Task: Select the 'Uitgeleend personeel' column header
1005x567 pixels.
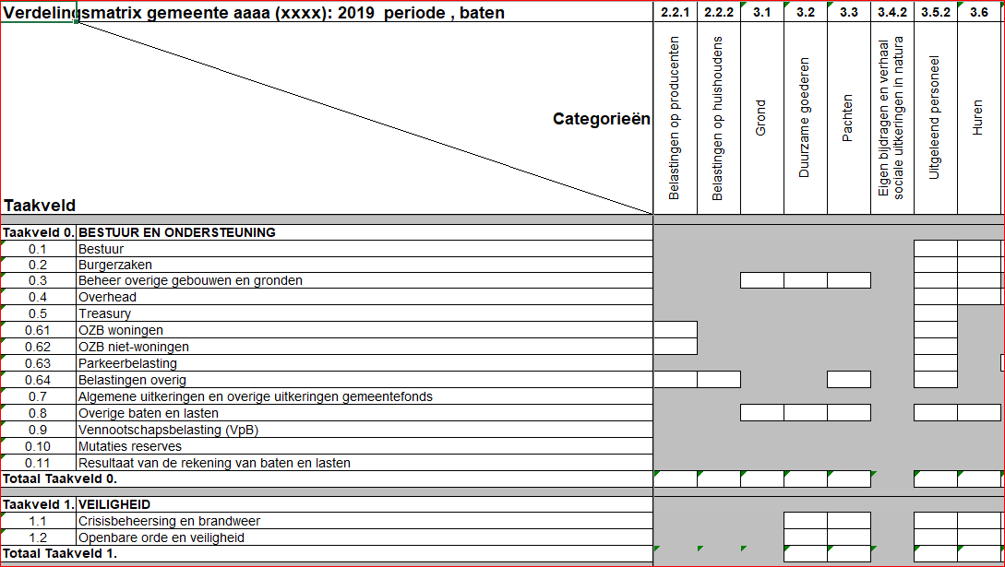Action: (935, 118)
